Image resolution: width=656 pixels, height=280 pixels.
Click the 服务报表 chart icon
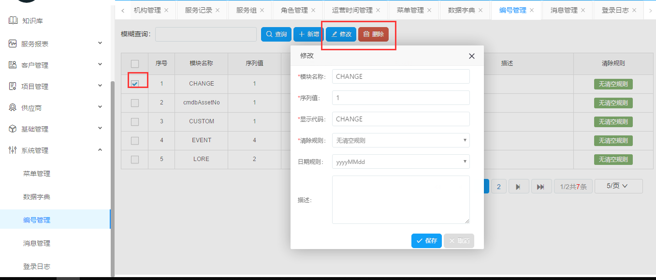click(13, 44)
